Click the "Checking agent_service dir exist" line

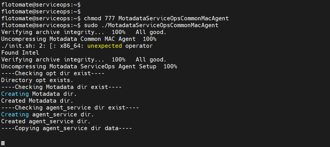point(70,108)
